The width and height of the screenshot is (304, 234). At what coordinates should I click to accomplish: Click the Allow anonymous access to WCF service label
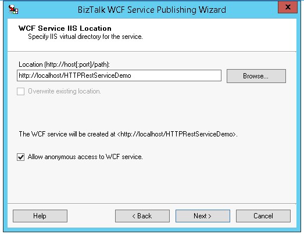coord(85,157)
